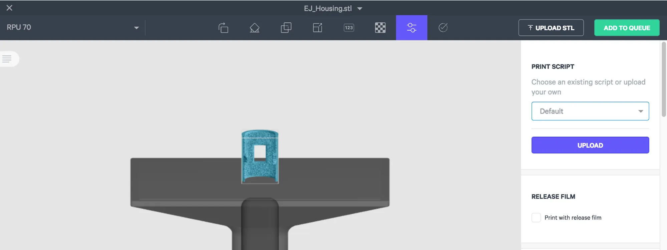Select the rotate/orient tool icon
Screen dimensions: 667x250
(x=223, y=28)
